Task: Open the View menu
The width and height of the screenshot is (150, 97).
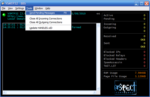Action: click(10, 9)
